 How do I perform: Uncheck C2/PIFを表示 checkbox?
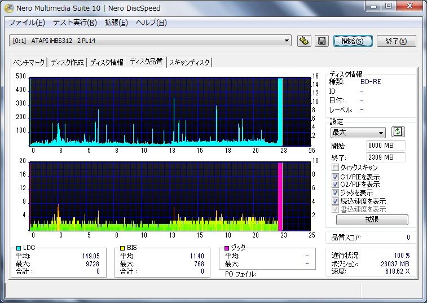[335, 184]
